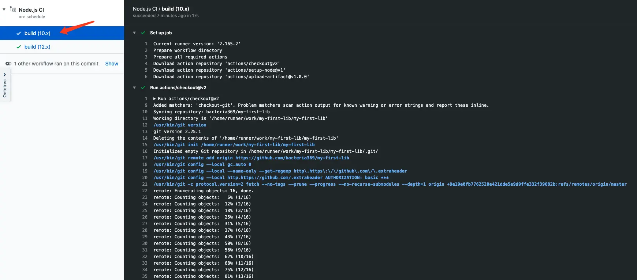Expand the folded Run actions/checkout@v2 log group
Screen dimensions: 637x280
coord(155,99)
